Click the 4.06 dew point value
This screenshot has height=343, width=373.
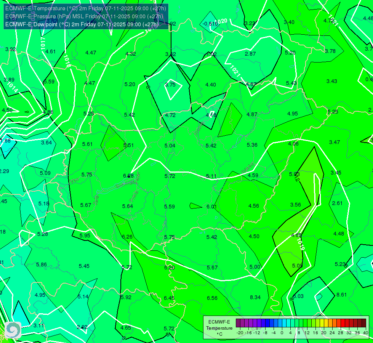click(x=293, y=144)
